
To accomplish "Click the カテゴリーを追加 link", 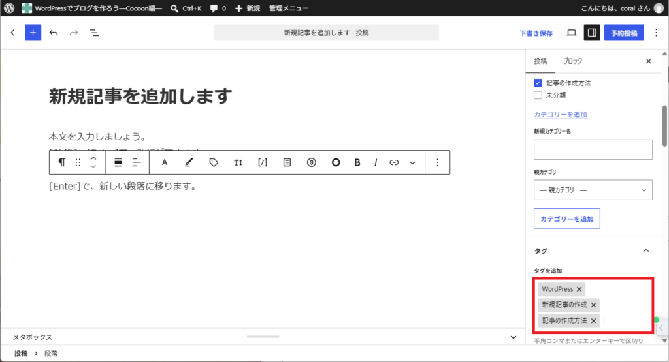I will (560, 115).
